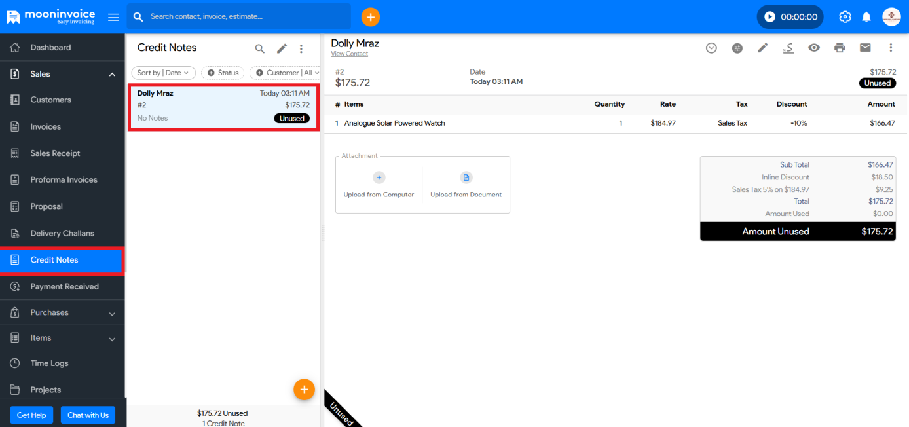Click the View Contact link

click(349, 54)
